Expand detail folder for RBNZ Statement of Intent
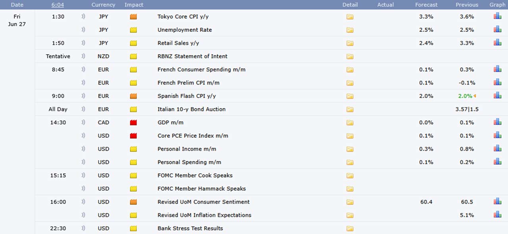 [350, 56]
